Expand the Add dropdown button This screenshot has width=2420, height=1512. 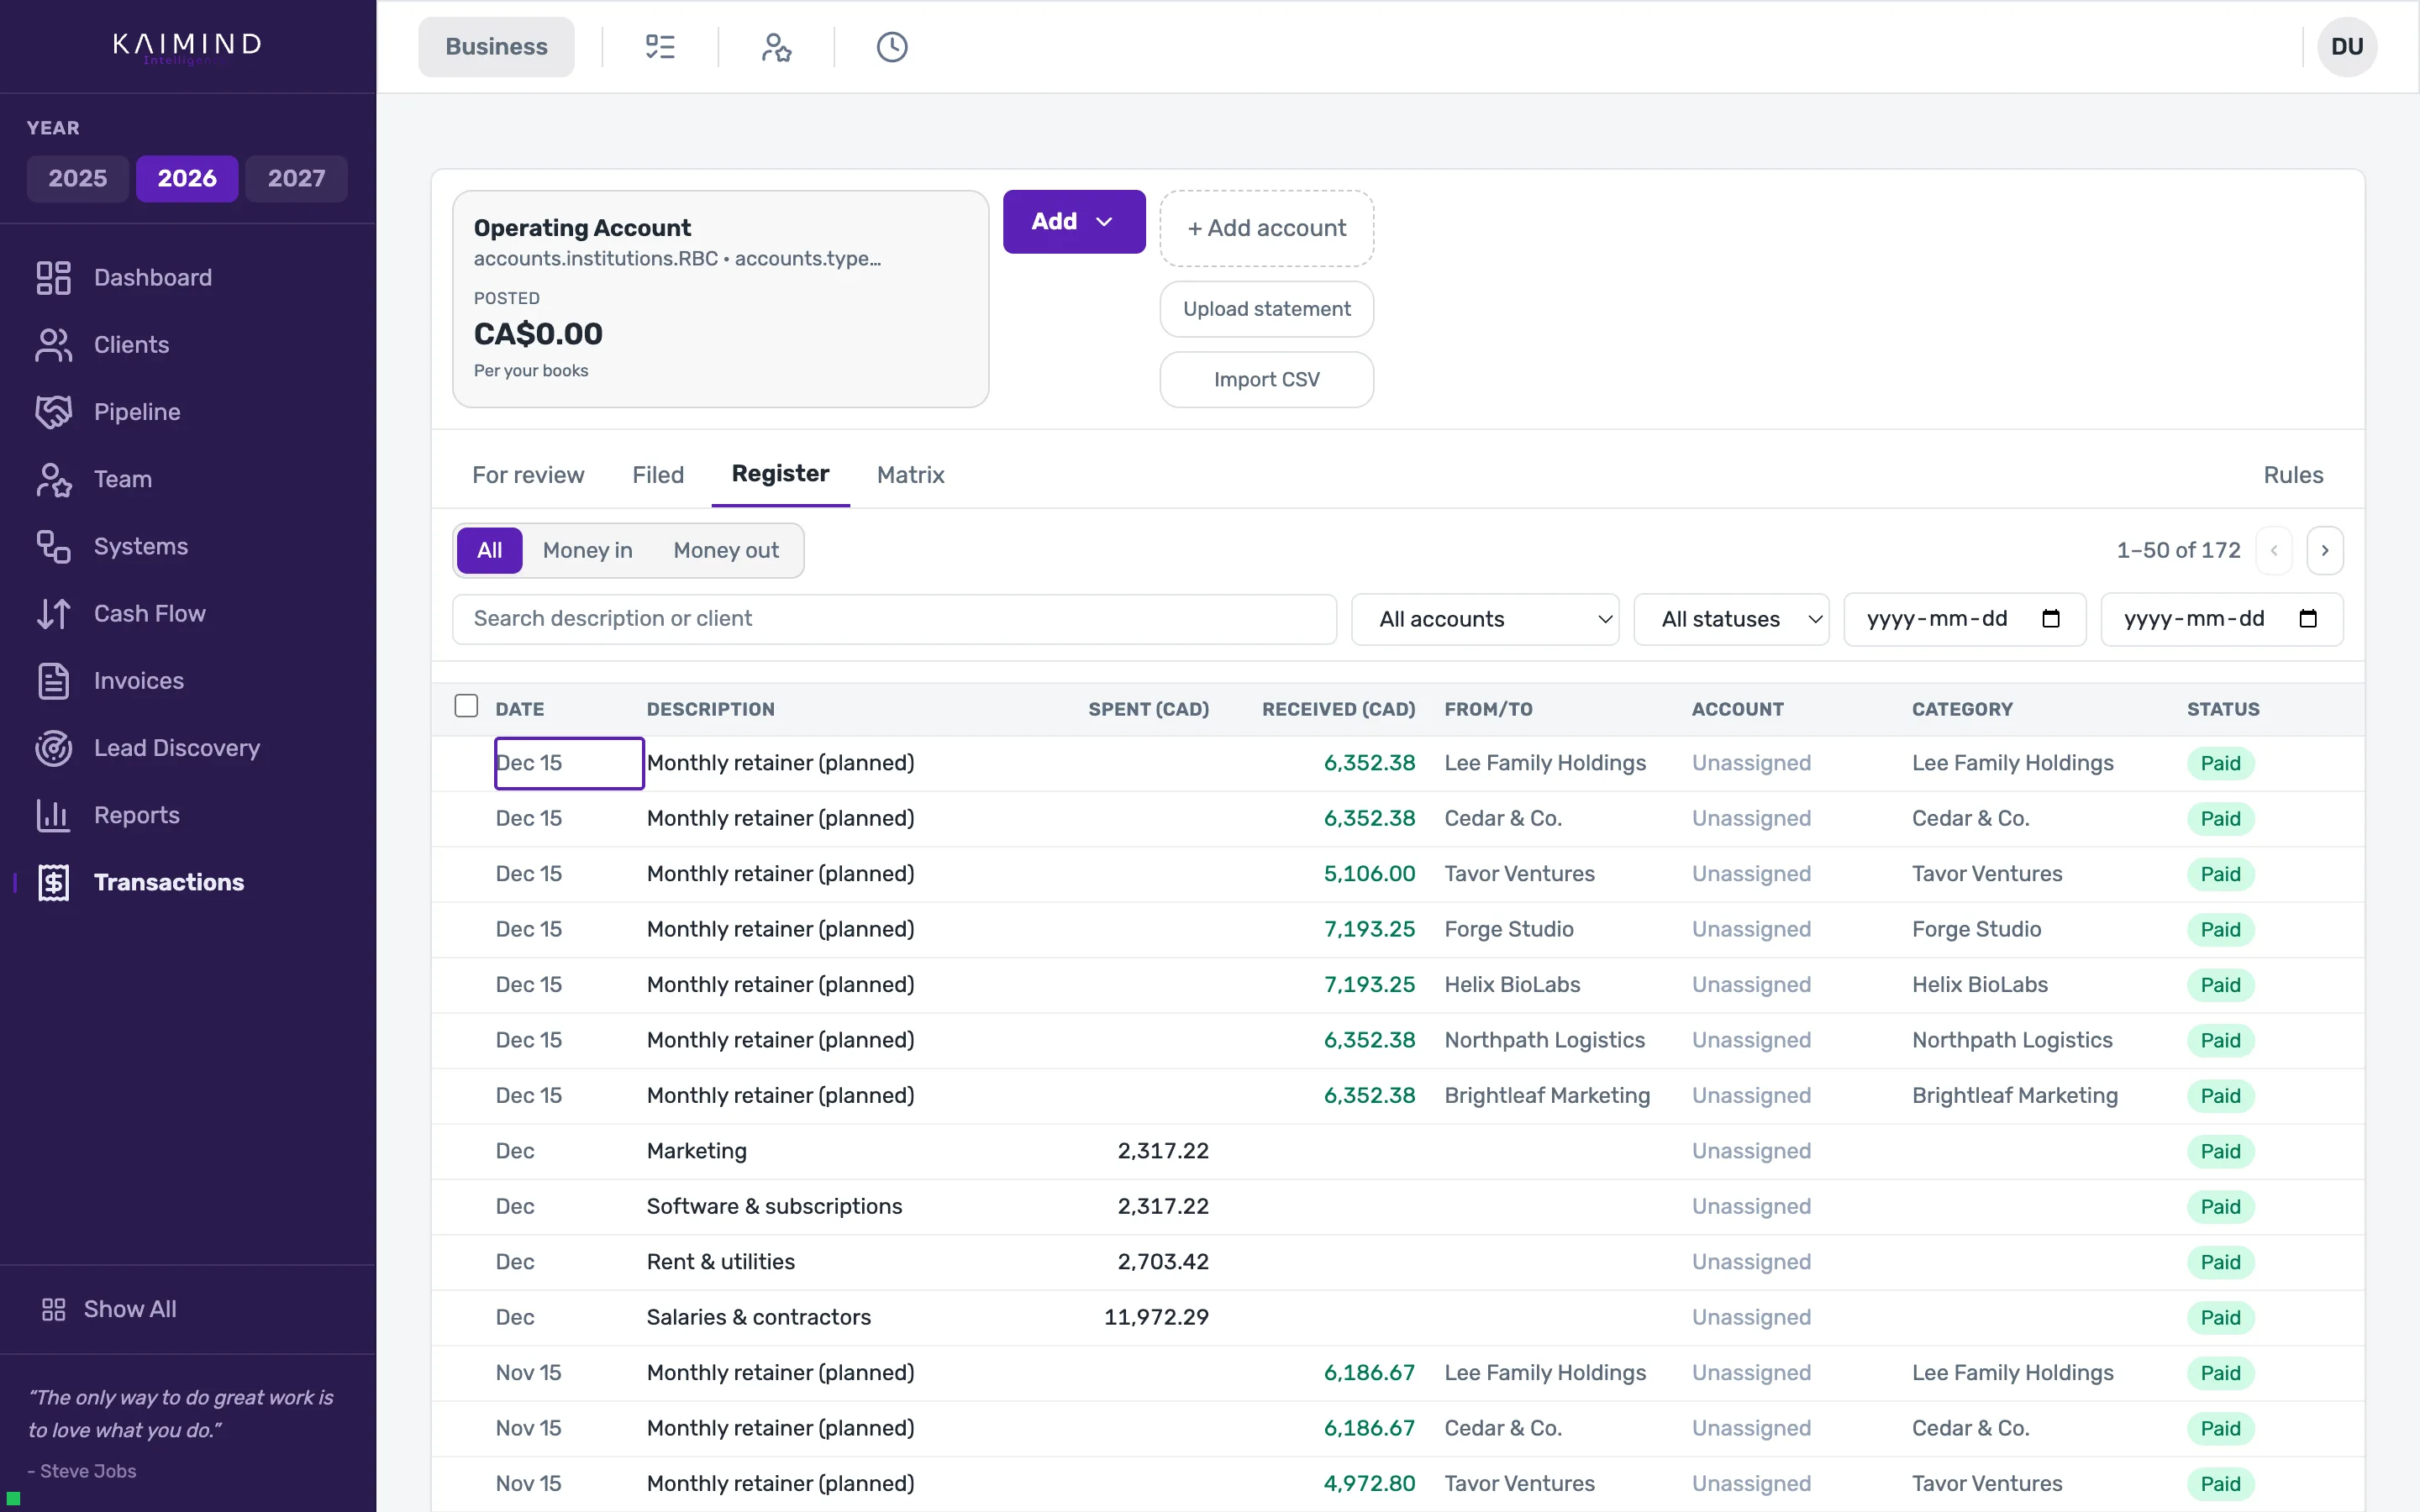1074,221
